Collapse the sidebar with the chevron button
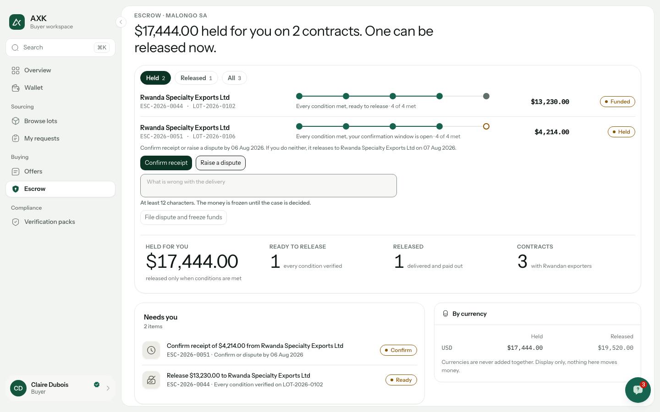The height and width of the screenshot is (412, 660). tap(121, 22)
